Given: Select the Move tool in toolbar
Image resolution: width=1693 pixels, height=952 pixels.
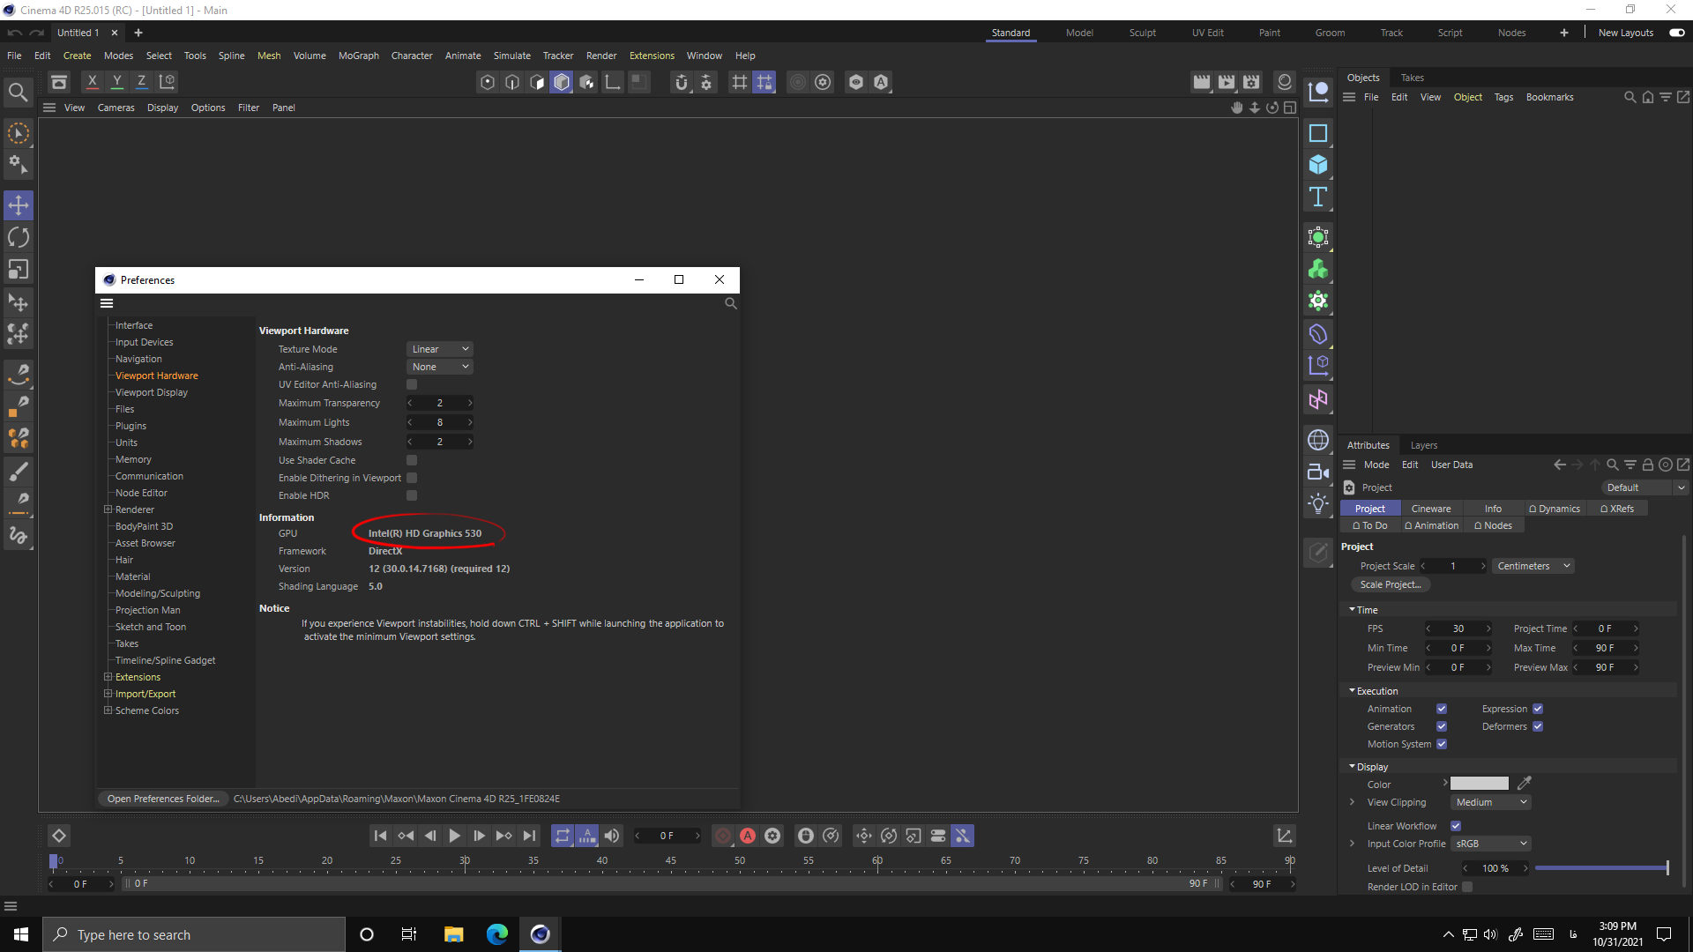Looking at the screenshot, I should click(x=18, y=204).
